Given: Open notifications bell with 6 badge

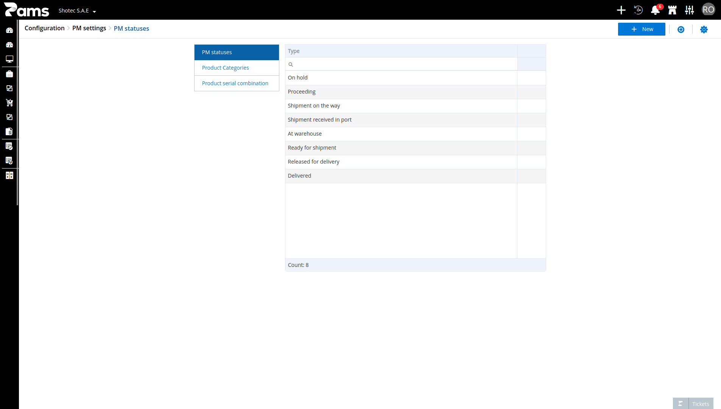Looking at the screenshot, I should [x=656, y=10].
